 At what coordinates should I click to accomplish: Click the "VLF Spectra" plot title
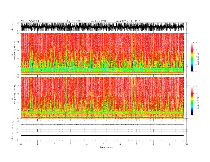(x=30, y=21)
